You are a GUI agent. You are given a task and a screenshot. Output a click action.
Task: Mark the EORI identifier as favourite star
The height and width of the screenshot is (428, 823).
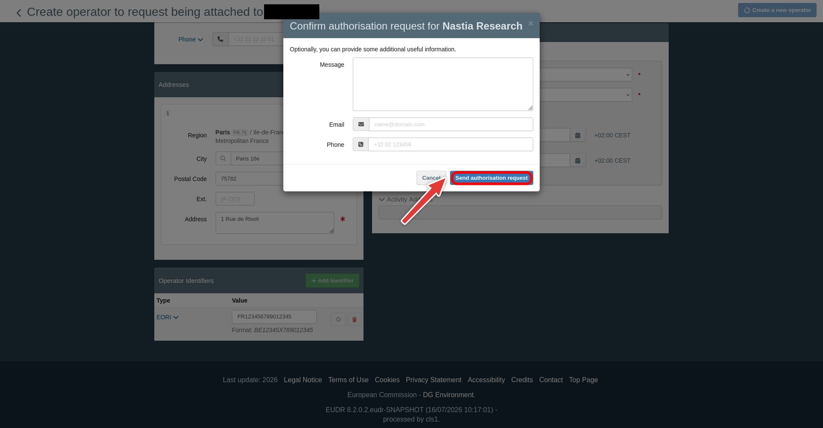(338, 319)
